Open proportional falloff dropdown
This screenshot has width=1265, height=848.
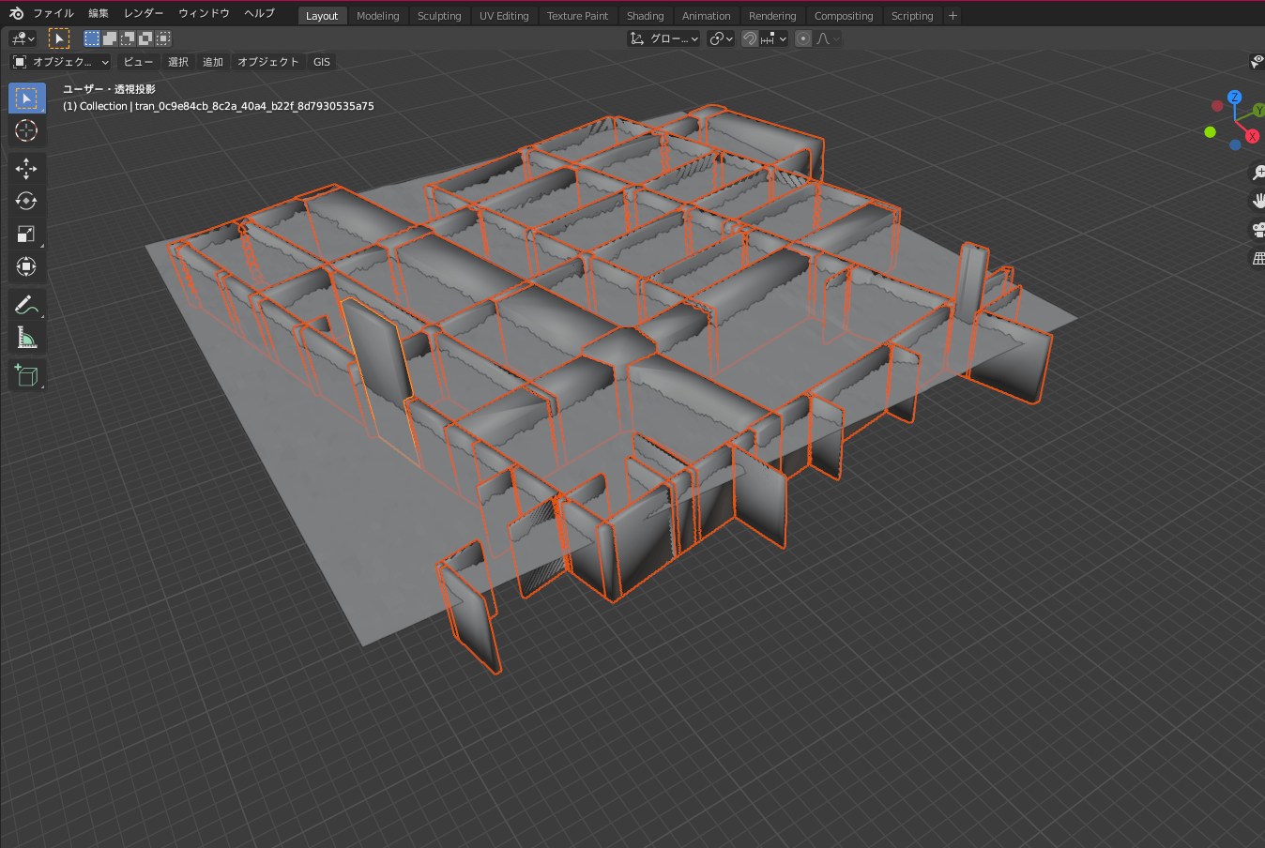[829, 38]
